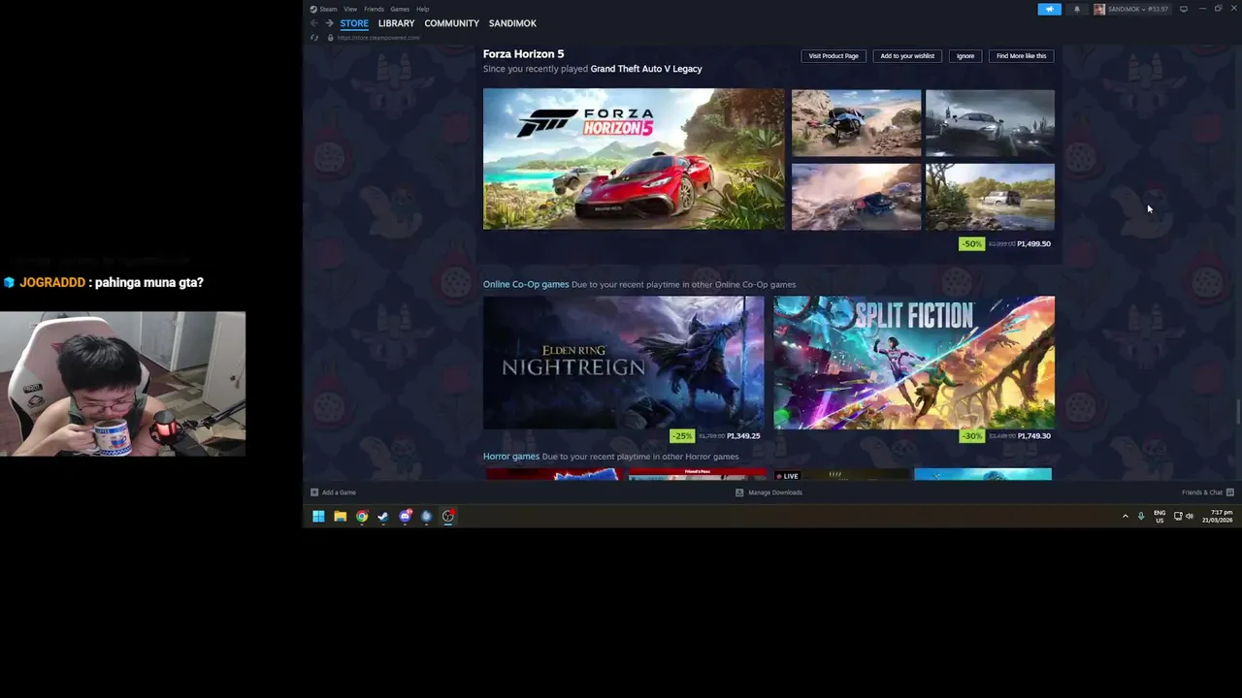Click the Split Fiction -30% discount badge
The width and height of the screenshot is (1242, 698).
click(971, 436)
